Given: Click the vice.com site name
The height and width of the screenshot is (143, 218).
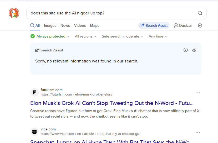Looking at the screenshot, I should click(x=48, y=129).
